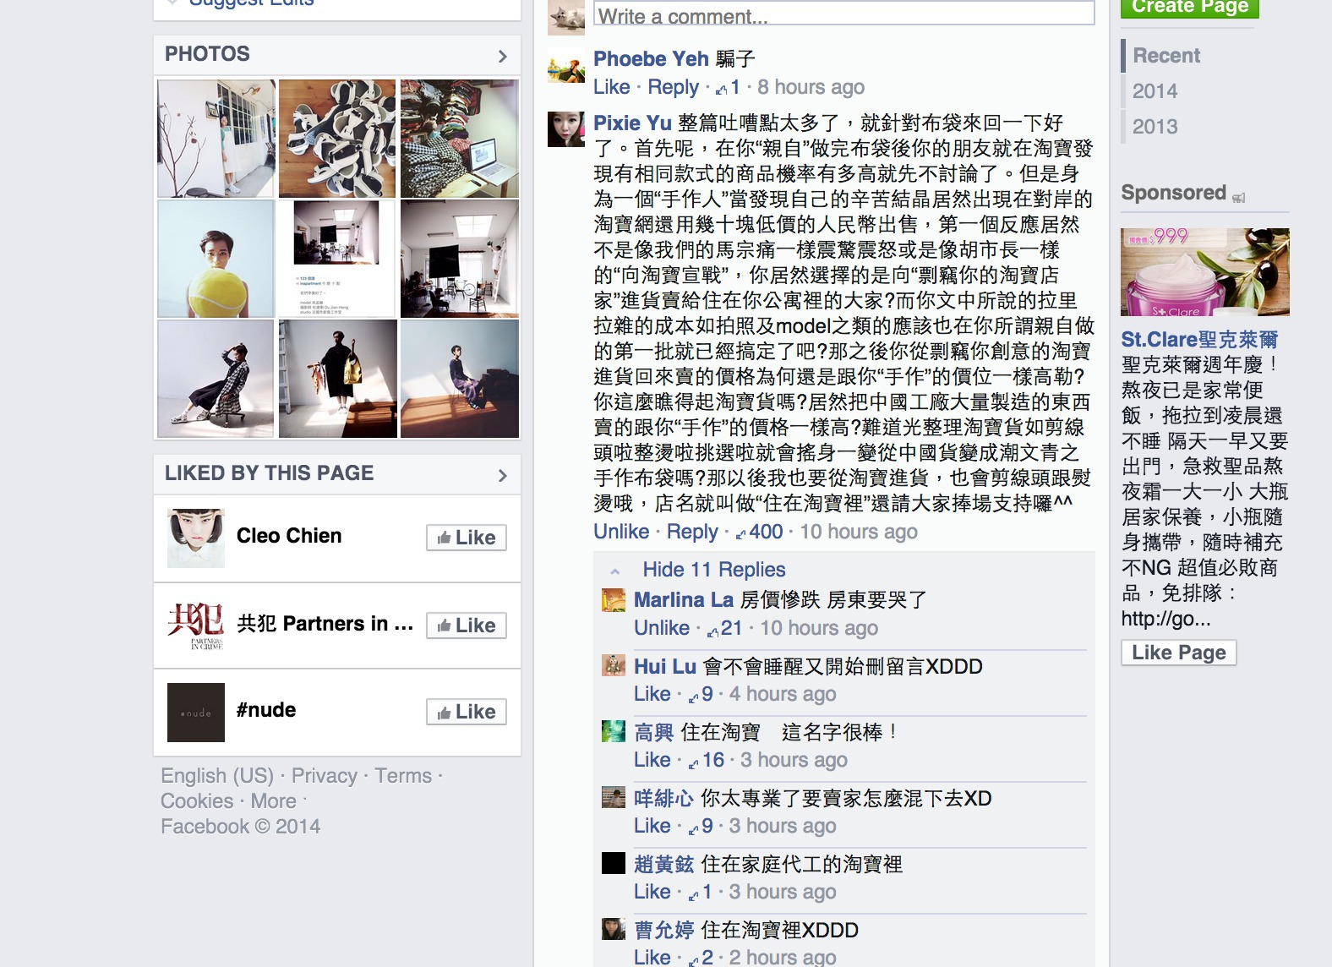Click the #nude page logo icon
This screenshot has height=967, width=1332.
pos(196,713)
